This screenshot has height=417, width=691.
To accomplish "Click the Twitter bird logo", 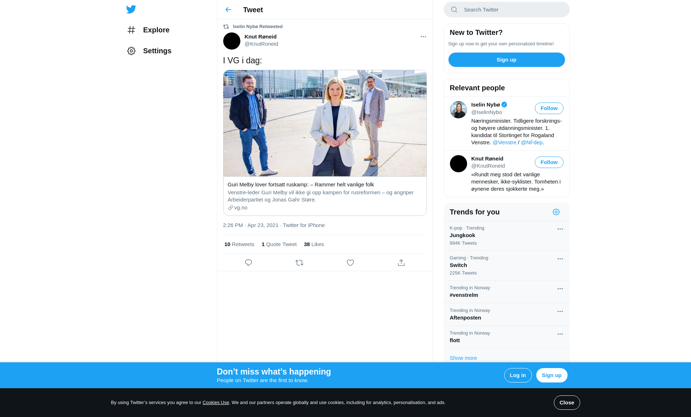I will 131,9.
